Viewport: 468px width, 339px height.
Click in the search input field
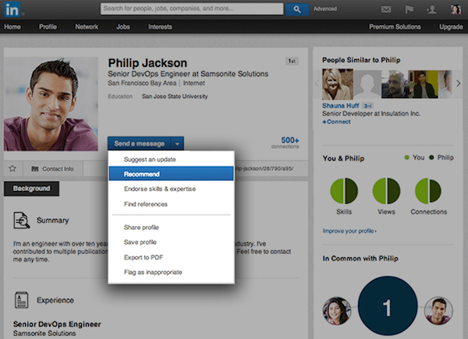pyautogui.click(x=192, y=9)
